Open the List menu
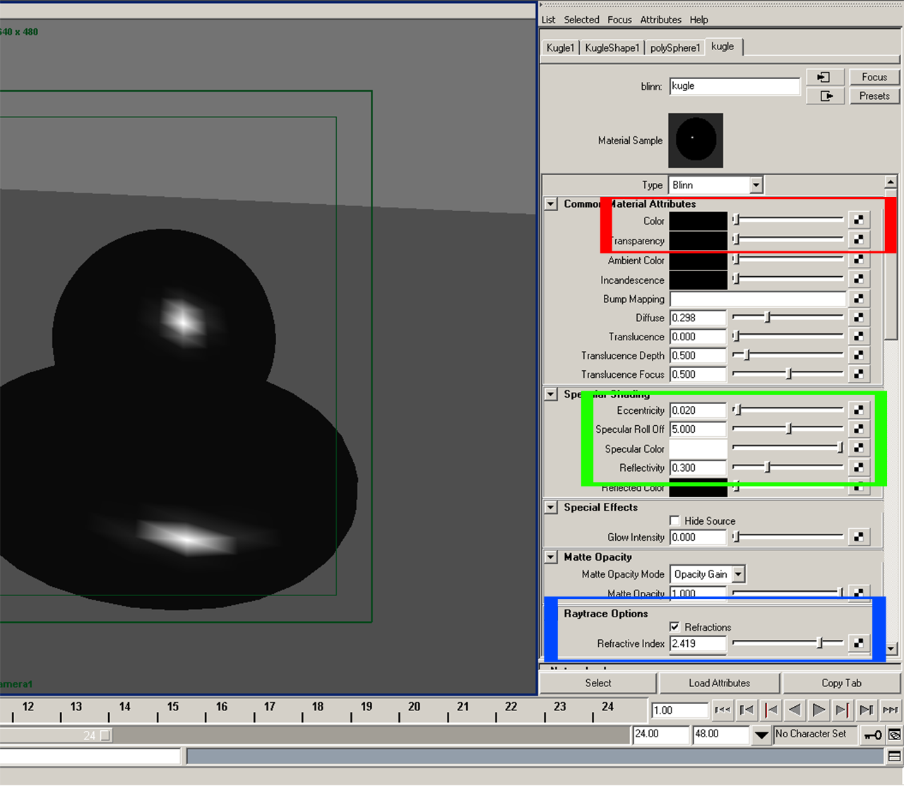904x786 pixels. click(x=549, y=20)
